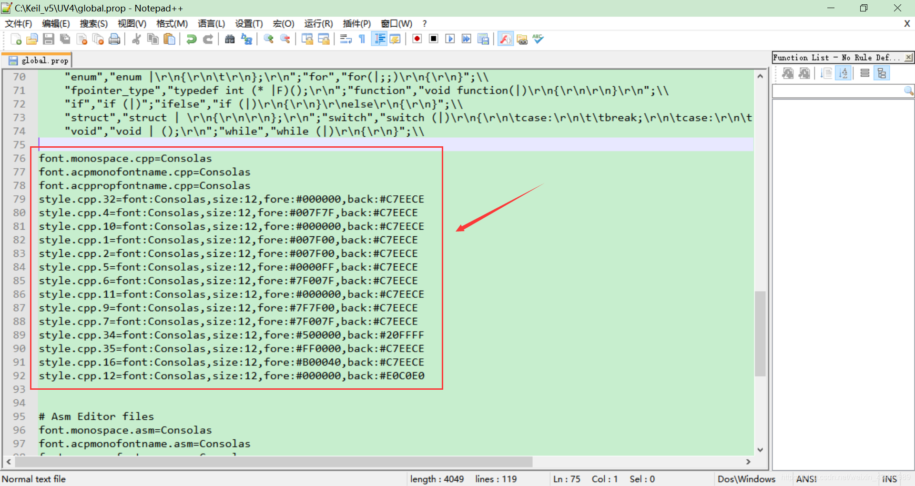915x486 pixels.
Task: Open the 插件(P) menu
Action: pyautogui.click(x=356, y=24)
